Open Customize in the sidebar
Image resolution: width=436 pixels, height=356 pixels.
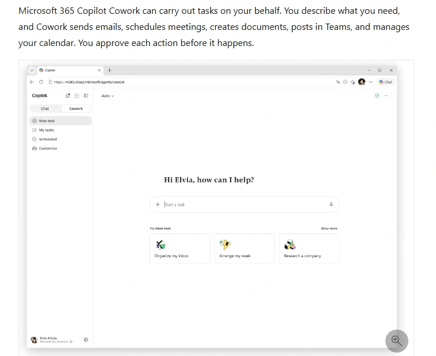tap(60, 148)
